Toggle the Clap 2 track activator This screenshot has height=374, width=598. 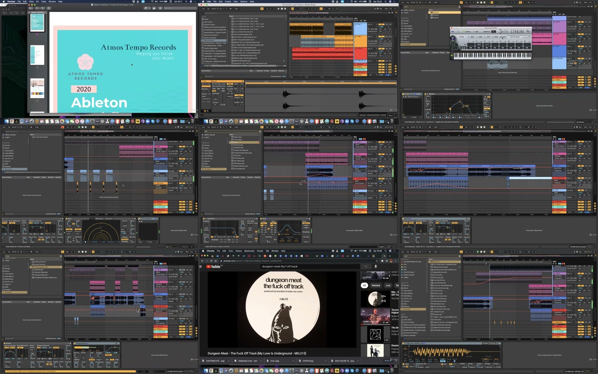click(x=381, y=37)
